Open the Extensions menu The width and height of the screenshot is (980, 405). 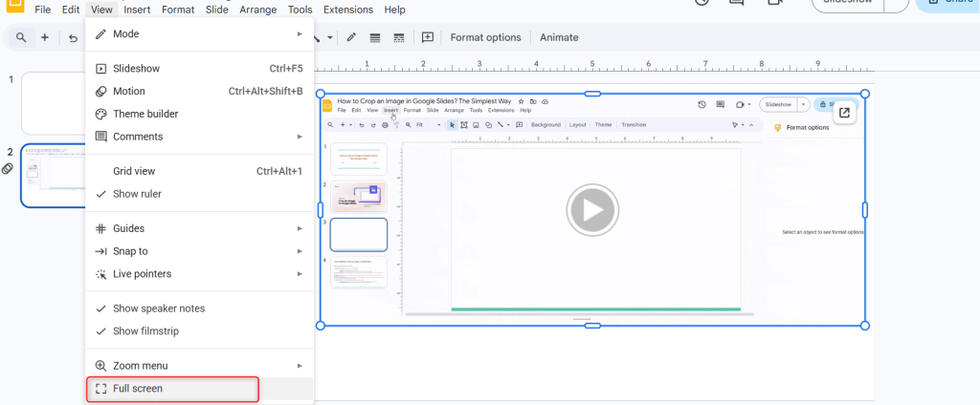click(x=348, y=10)
